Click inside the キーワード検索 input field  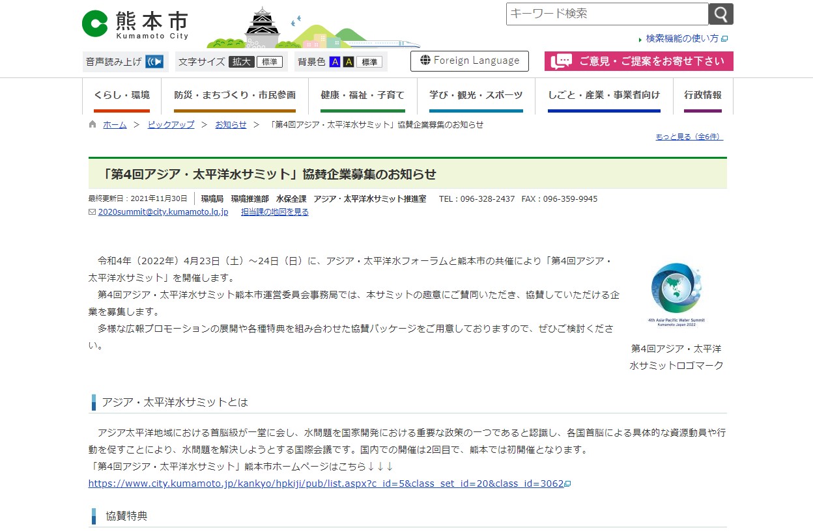pyautogui.click(x=606, y=14)
